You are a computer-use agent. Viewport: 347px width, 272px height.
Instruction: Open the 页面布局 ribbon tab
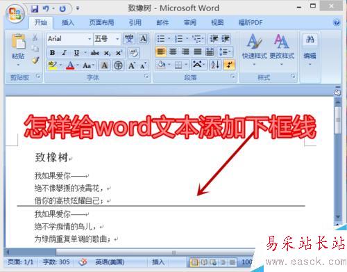101,22
